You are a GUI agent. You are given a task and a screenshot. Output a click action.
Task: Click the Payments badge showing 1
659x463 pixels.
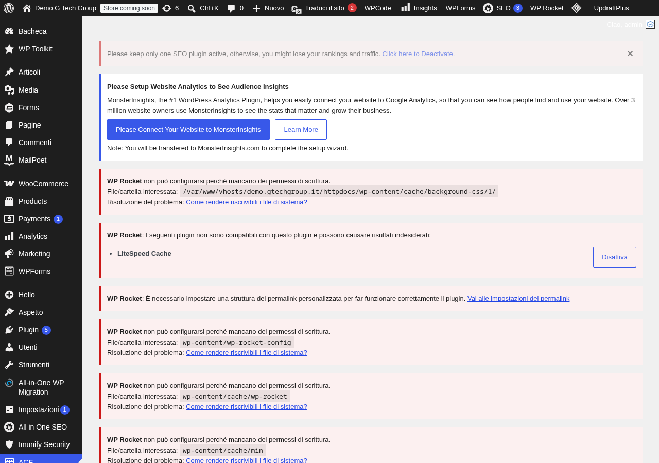tap(58, 219)
